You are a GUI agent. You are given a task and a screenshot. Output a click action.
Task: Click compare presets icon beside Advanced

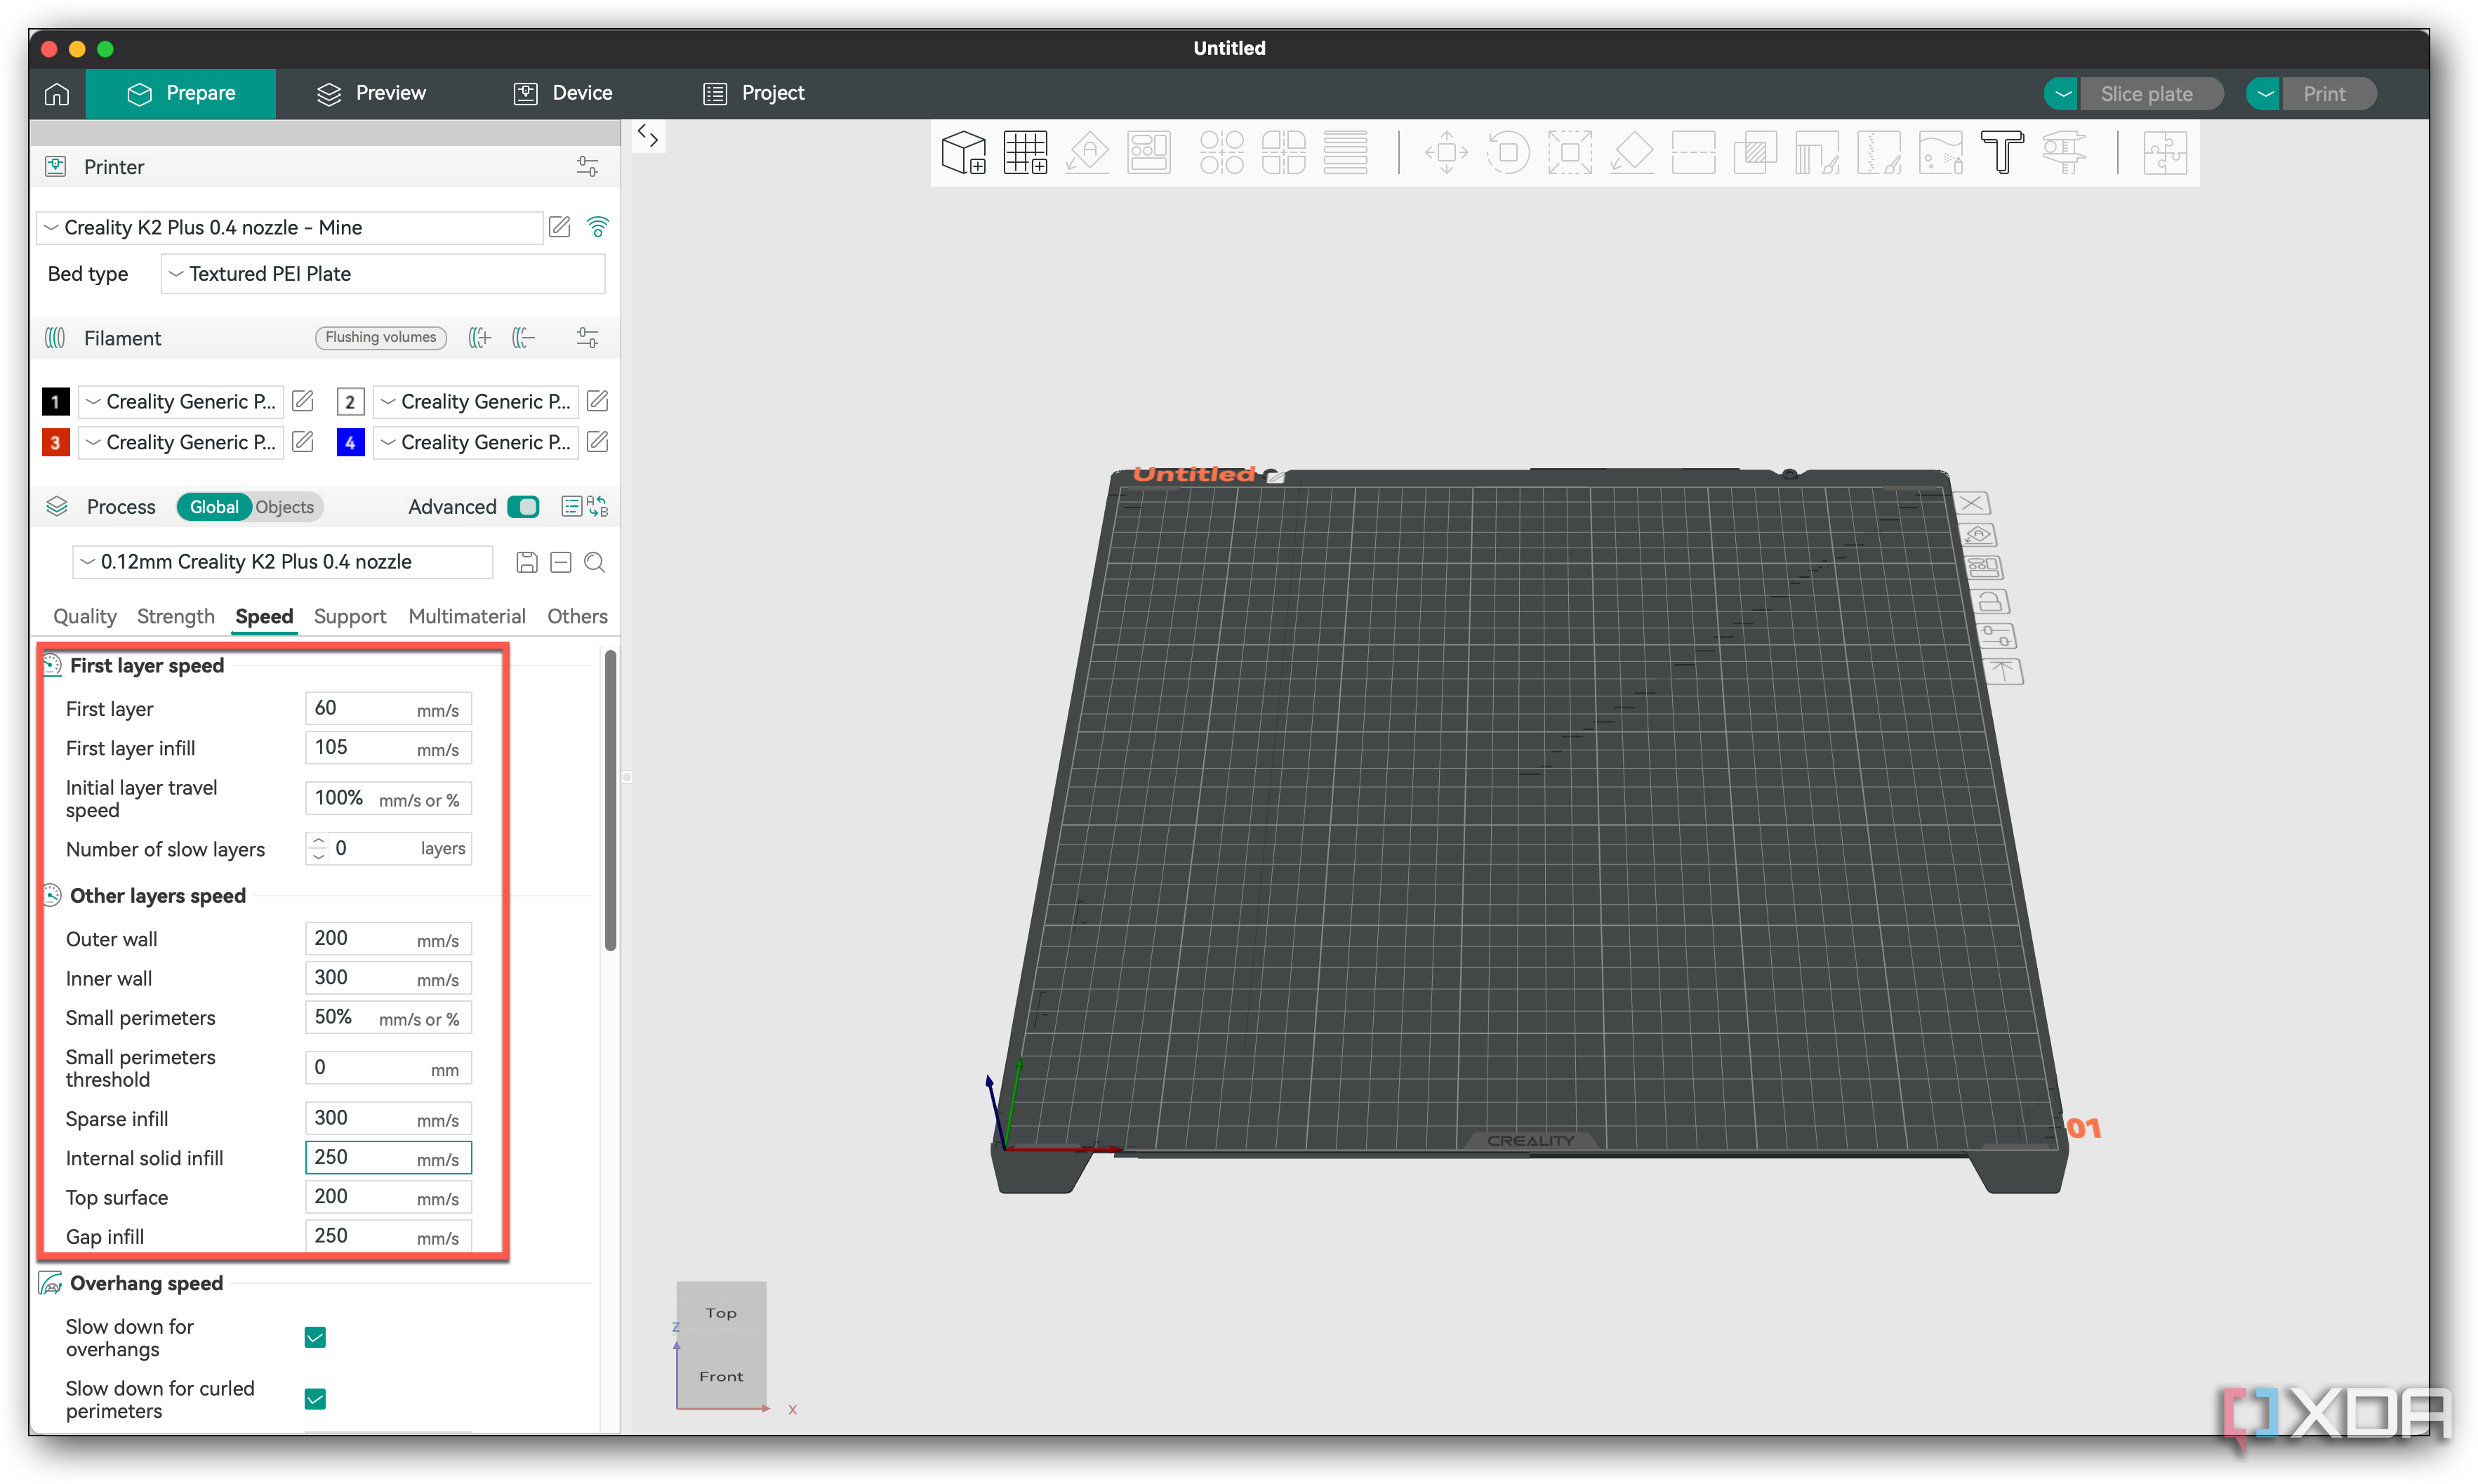tap(597, 507)
